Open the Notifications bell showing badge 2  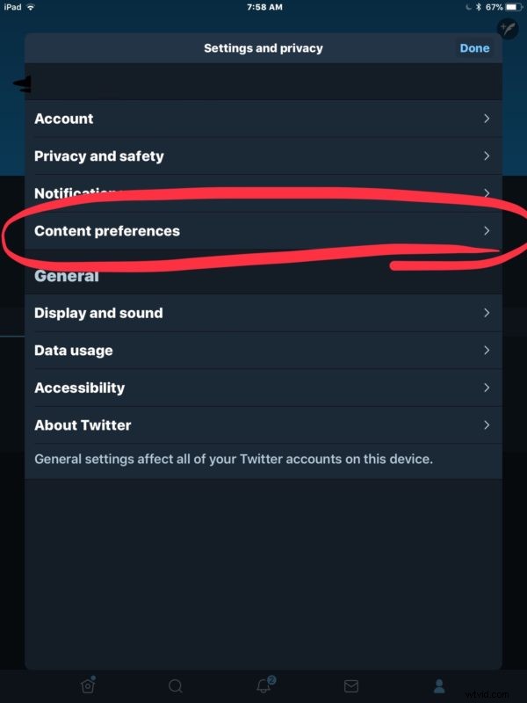[x=263, y=685]
